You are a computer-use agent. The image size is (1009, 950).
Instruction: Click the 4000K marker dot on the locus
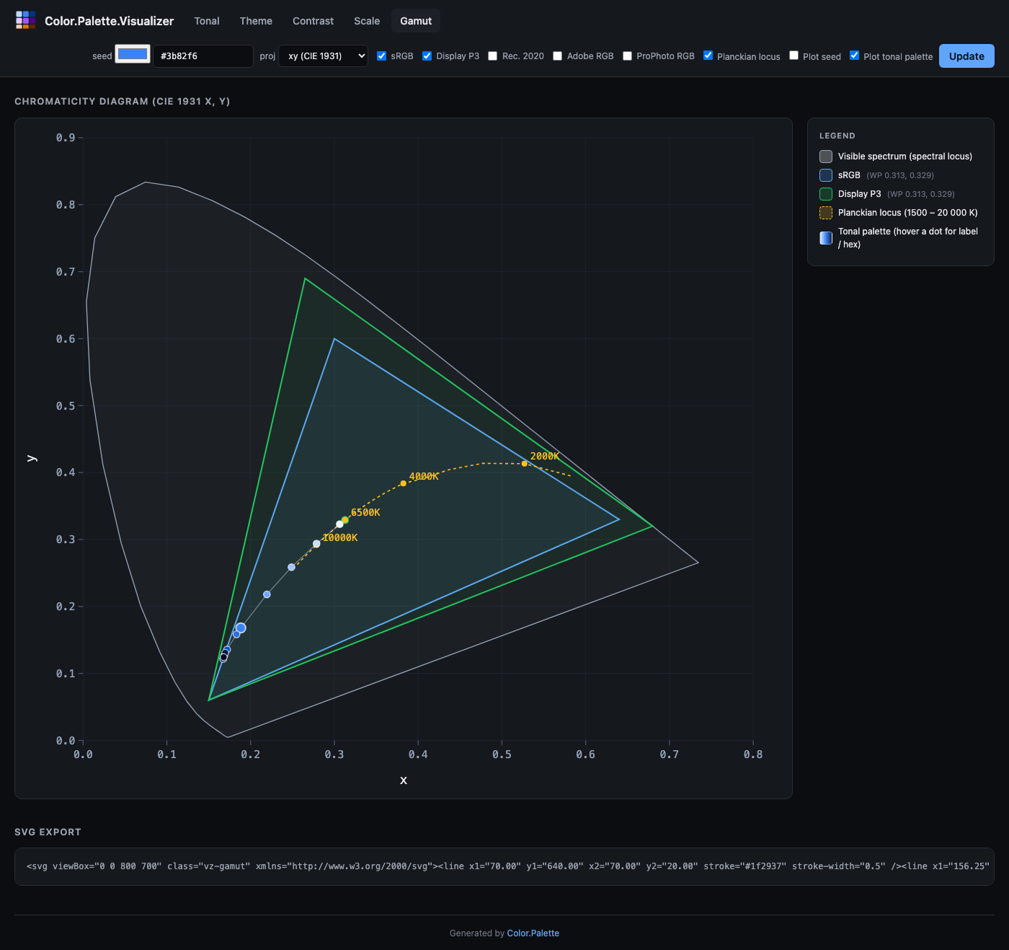click(403, 483)
